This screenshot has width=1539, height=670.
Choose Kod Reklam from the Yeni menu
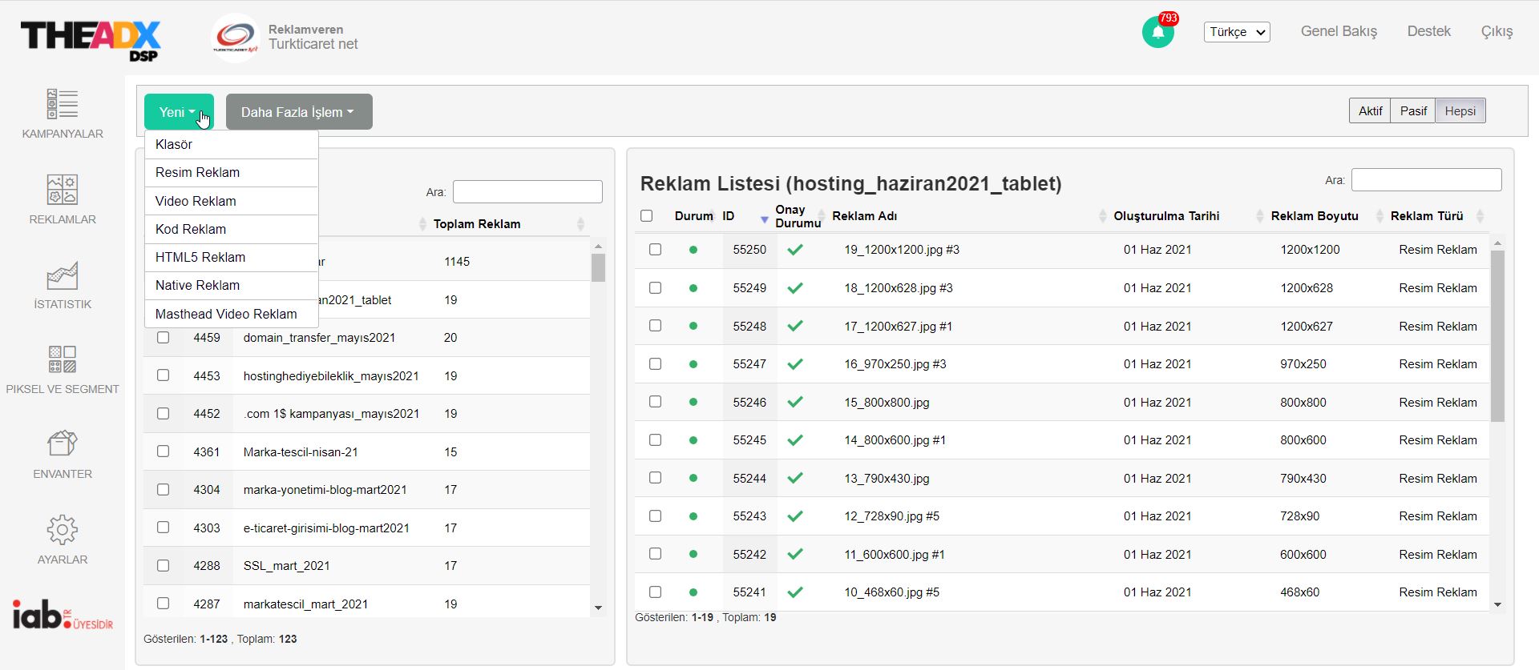pos(232,229)
